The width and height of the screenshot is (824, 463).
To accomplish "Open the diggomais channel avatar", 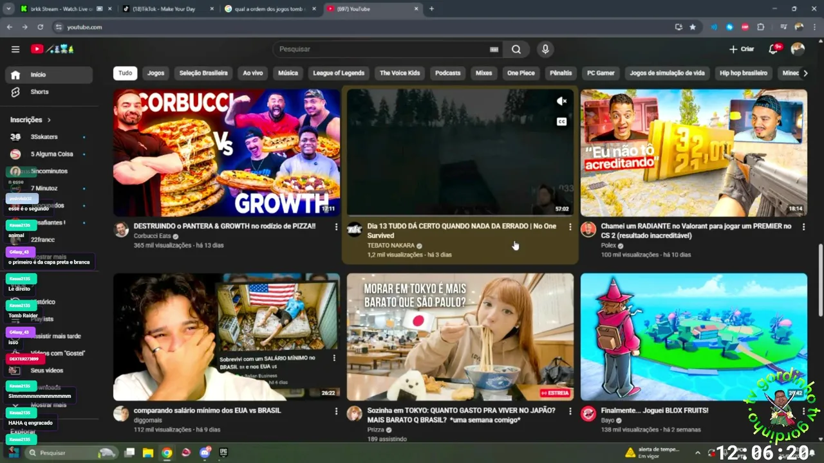I will (121, 414).
